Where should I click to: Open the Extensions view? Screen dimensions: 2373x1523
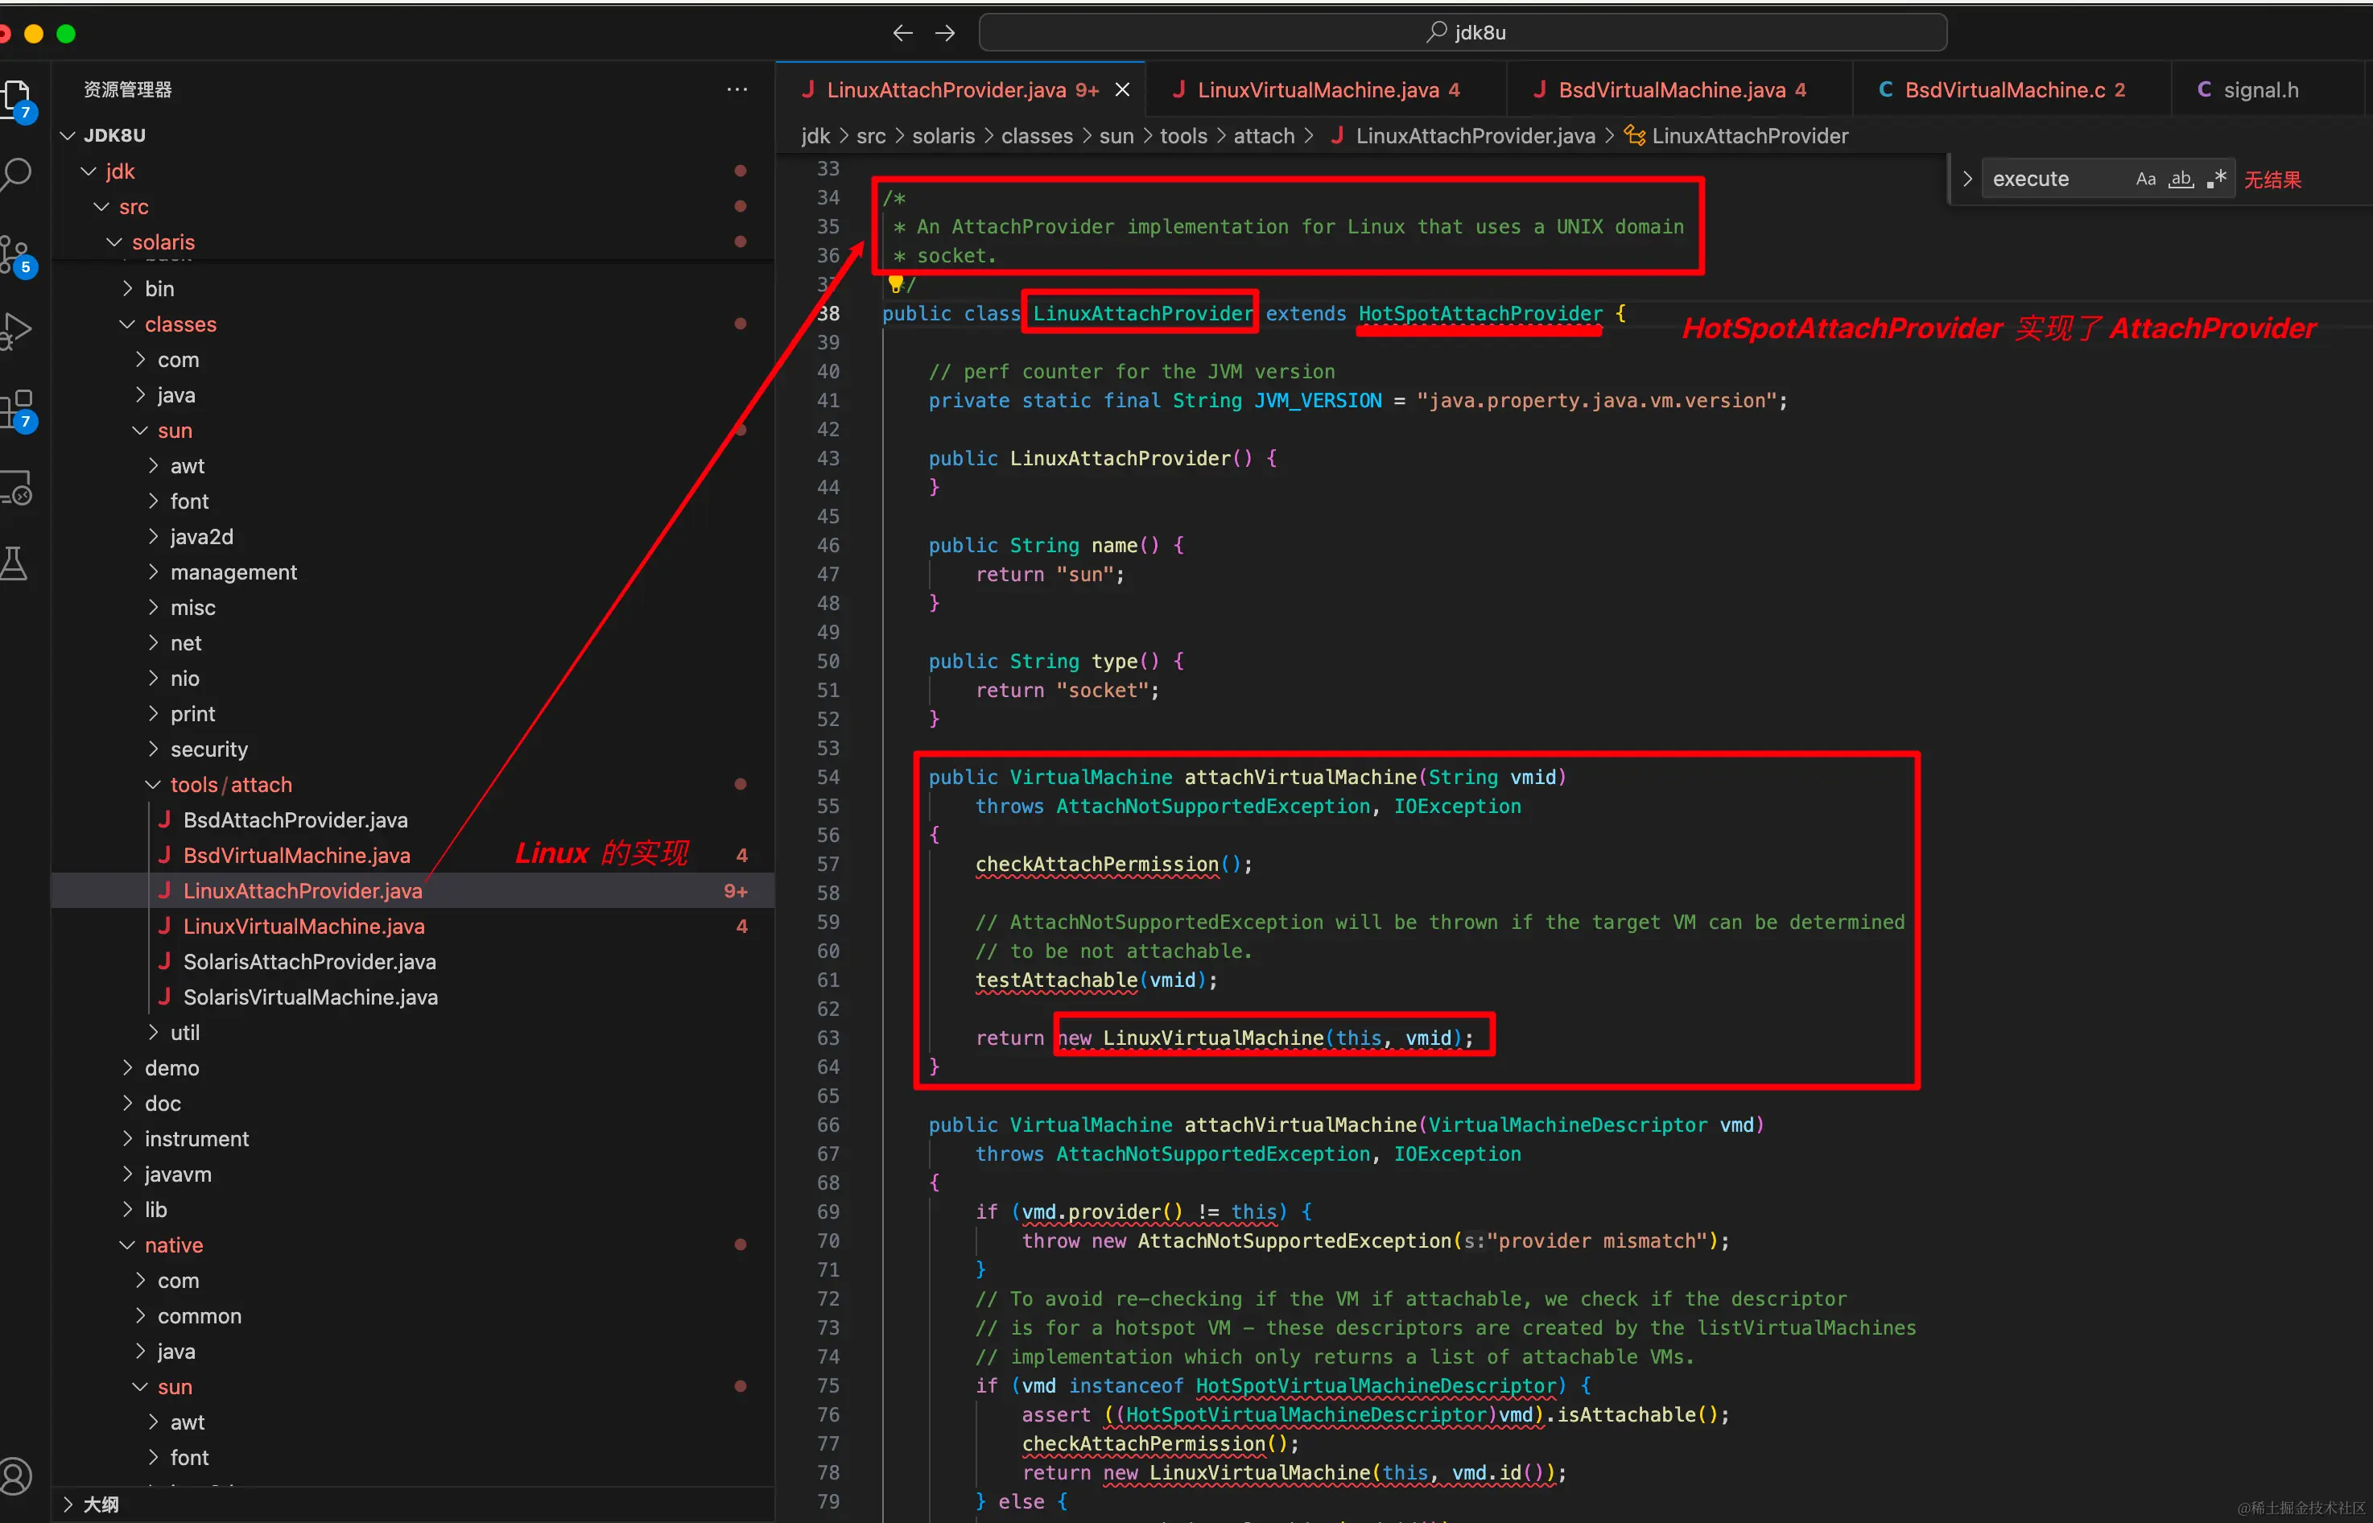16,407
